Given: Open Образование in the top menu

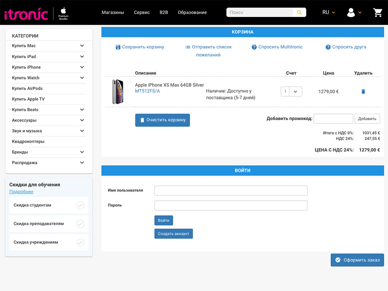Looking at the screenshot, I should (x=192, y=13).
